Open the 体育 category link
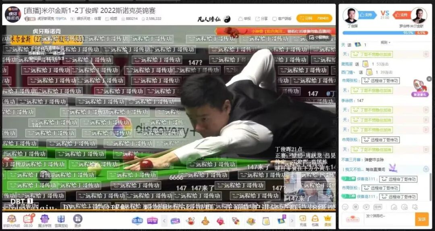This screenshot has height=231, width=435. pyautogui.click(x=97, y=19)
